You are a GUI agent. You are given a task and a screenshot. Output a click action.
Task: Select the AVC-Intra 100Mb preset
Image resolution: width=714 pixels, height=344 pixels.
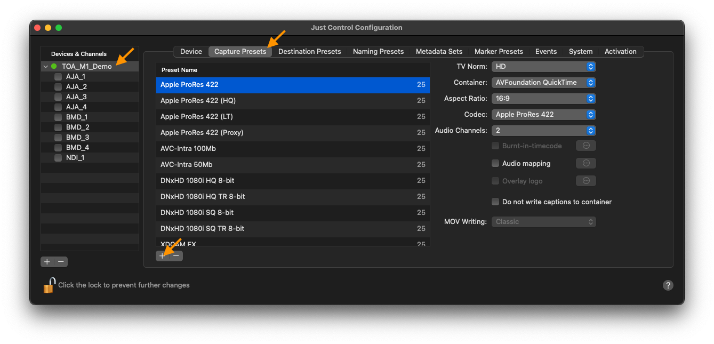click(293, 149)
